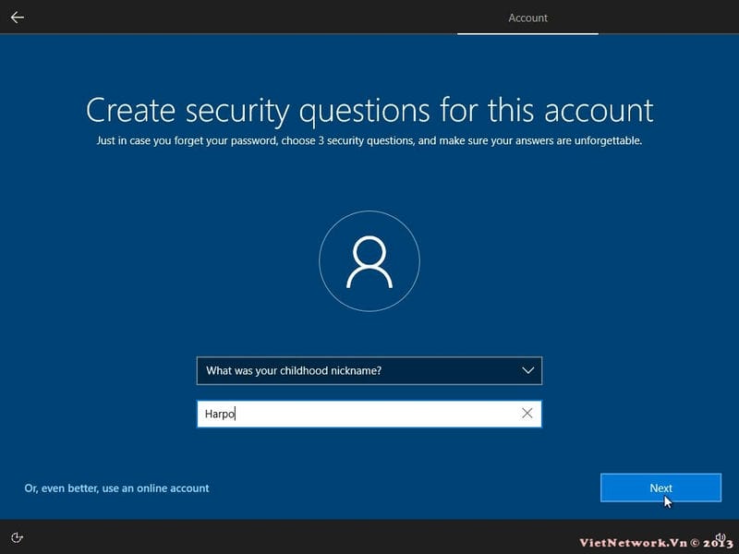This screenshot has height=554, width=739.
Task: Click the user profile avatar icon
Action: click(x=369, y=263)
